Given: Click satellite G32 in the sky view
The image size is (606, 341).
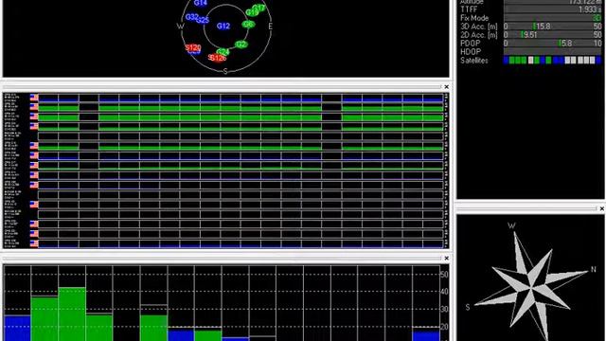Looking at the screenshot, I should click(191, 17).
